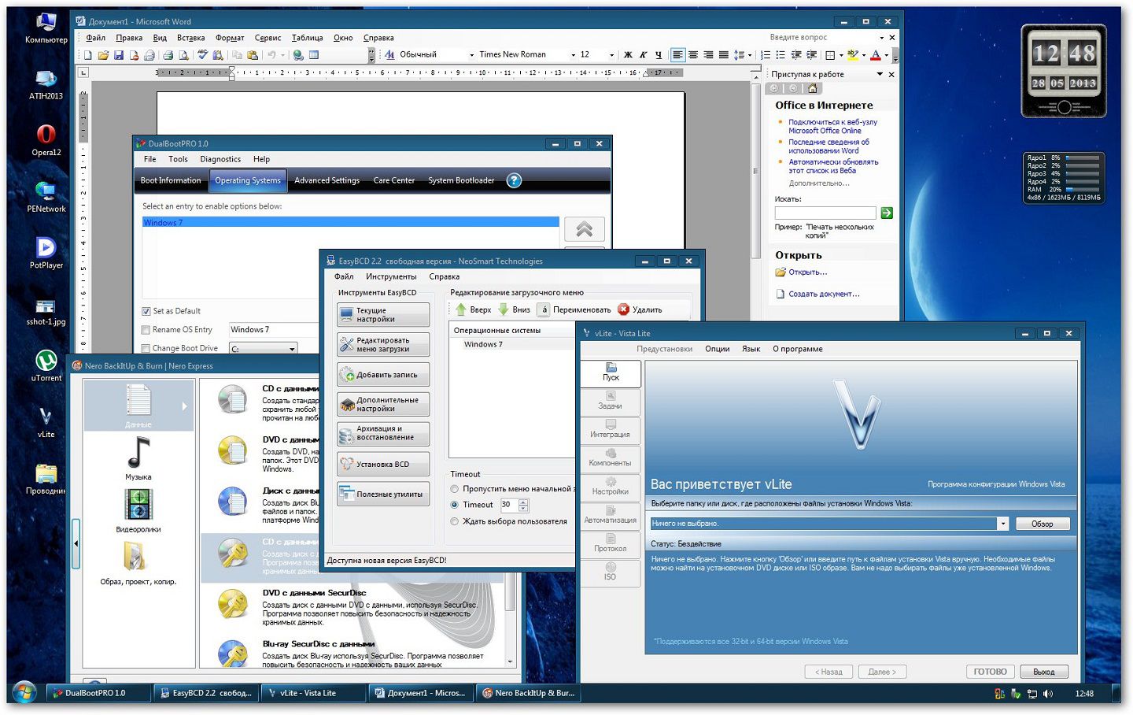This screenshot has width=1133, height=715.
Task: Click the Print icon in Word toolbar
Action: tap(168, 55)
